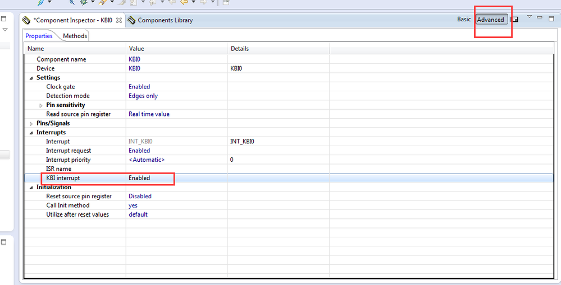Collapse the Interrupts group

pyautogui.click(x=31, y=133)
